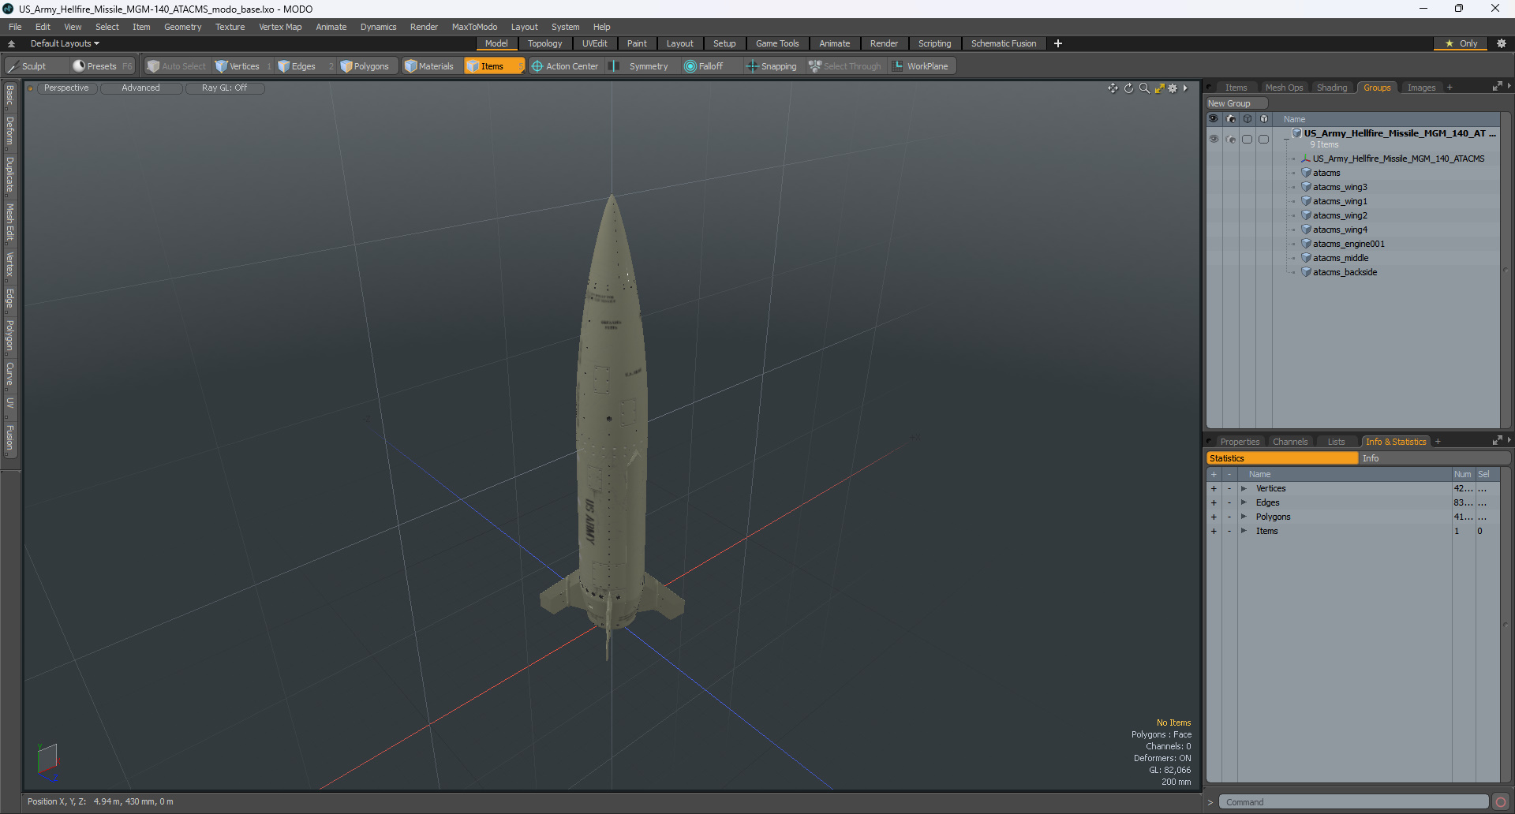Select the Info sub-tab button
Viewport: 1515px width, 814px height.
point(1434,458)
